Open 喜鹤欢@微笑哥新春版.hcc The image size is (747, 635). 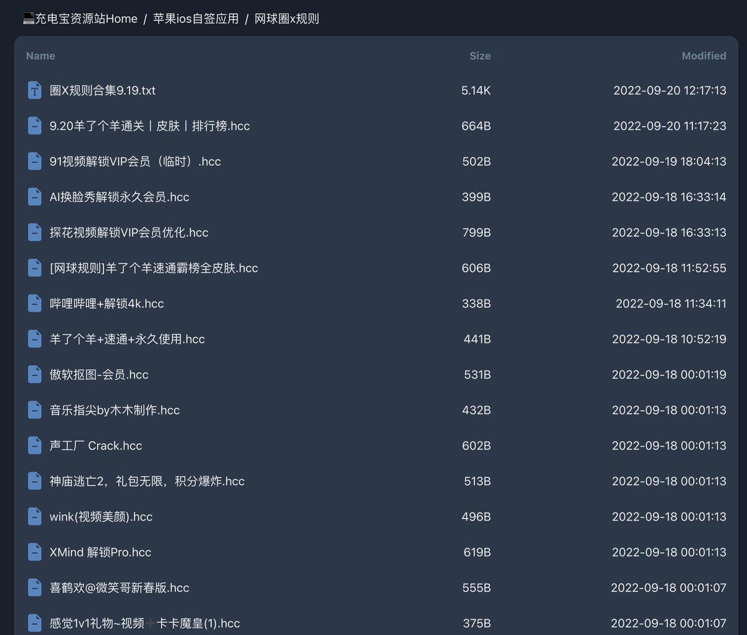120,588
